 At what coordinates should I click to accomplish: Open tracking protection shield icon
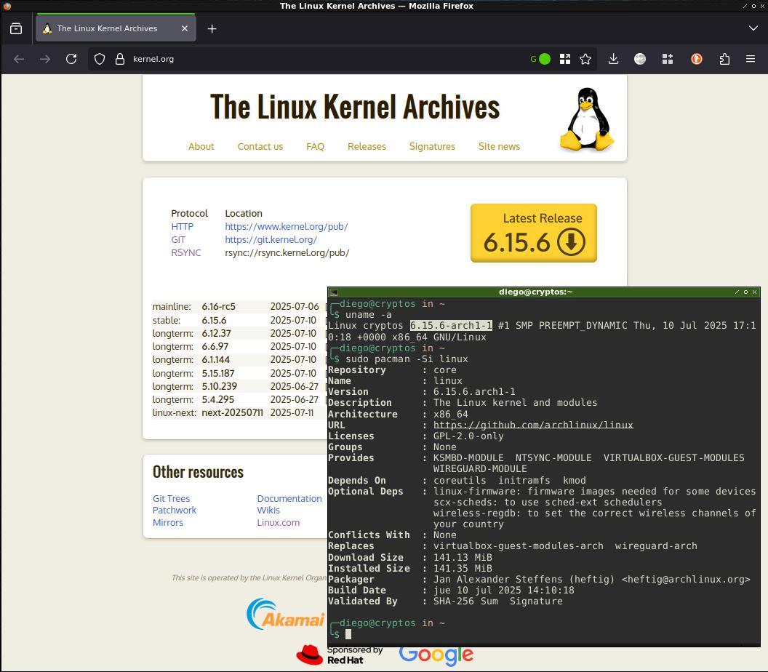pyautogui.click(x=100, y=59)
